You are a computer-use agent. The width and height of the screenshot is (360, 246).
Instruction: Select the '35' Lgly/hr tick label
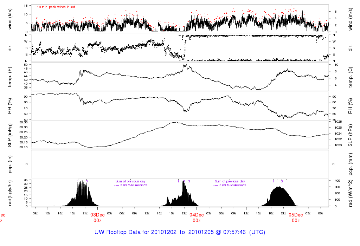(26, 180)
